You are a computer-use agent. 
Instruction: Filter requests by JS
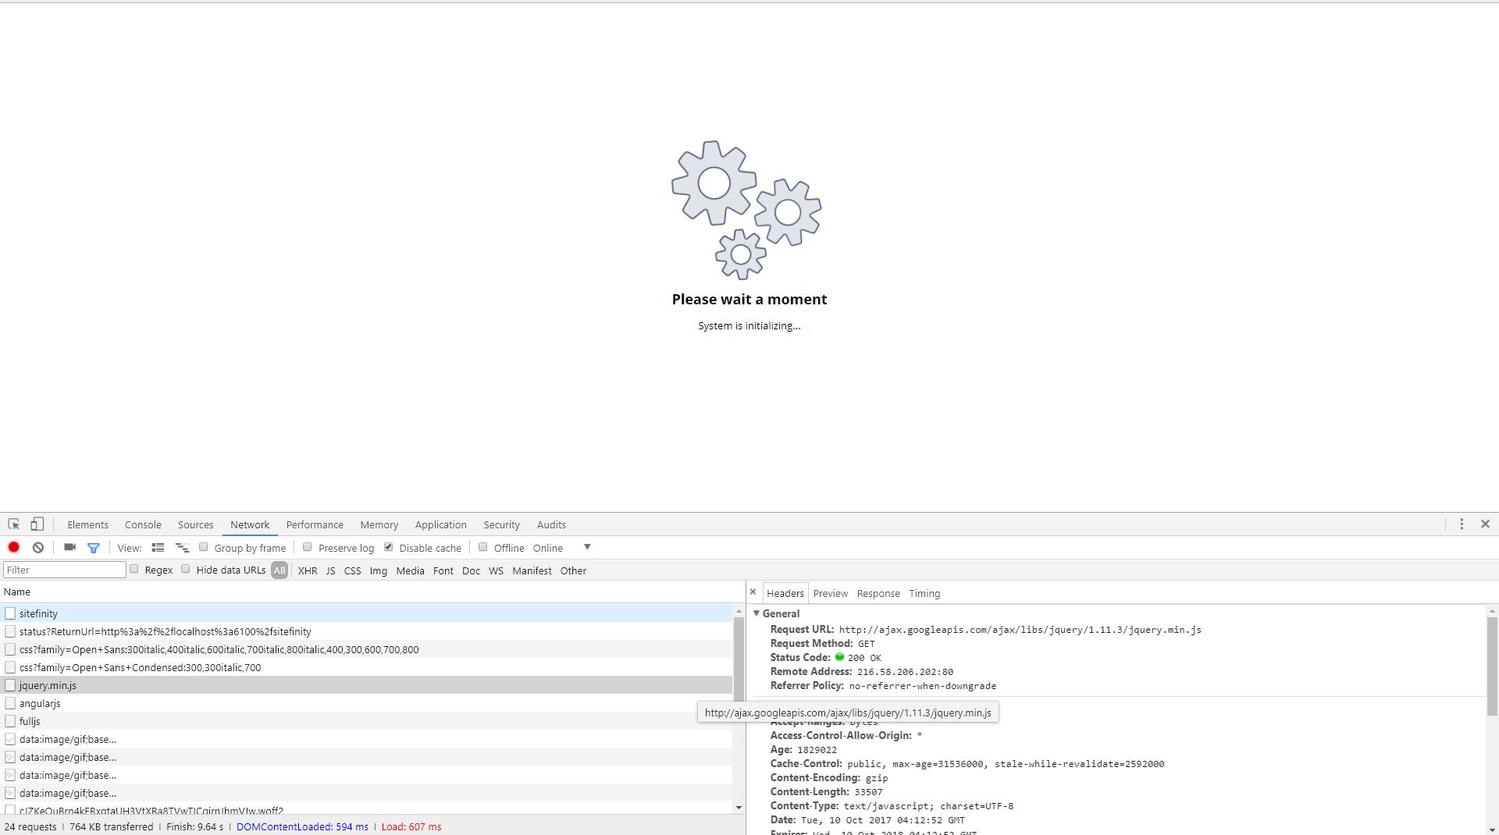click(x=330, y=570)
